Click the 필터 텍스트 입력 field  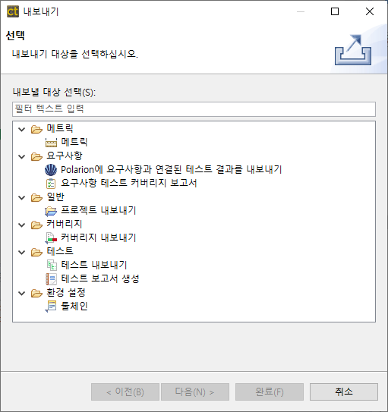coord(194,109)
